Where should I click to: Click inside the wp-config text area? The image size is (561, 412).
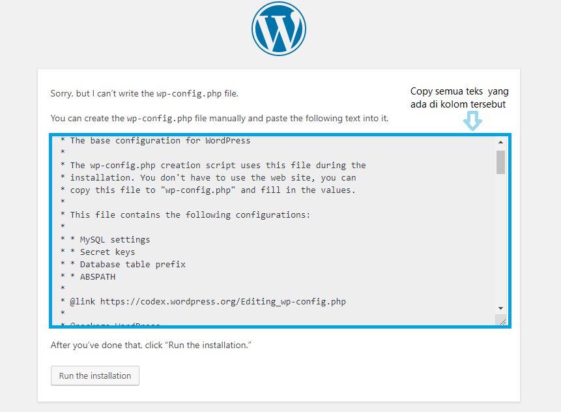(x=274, y=231)
